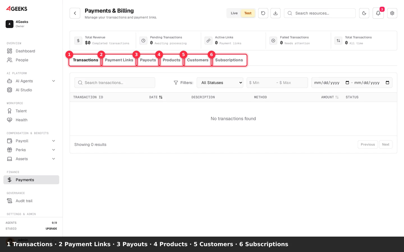The image size is (404, 252).
Task: Click the Failed Transactions x-circle icon
Action: click(273, 41)
